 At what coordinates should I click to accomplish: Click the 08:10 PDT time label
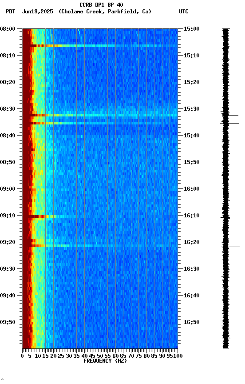8,56
